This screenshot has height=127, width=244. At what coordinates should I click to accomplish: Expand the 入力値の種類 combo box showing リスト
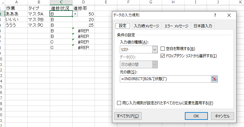pos(139,50)
